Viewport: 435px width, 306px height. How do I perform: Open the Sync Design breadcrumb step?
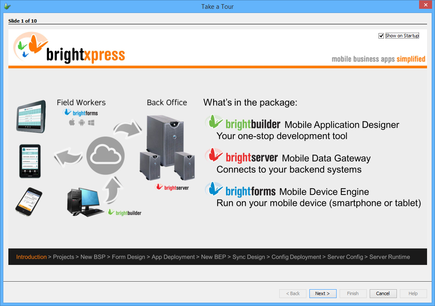click(249, 257)
